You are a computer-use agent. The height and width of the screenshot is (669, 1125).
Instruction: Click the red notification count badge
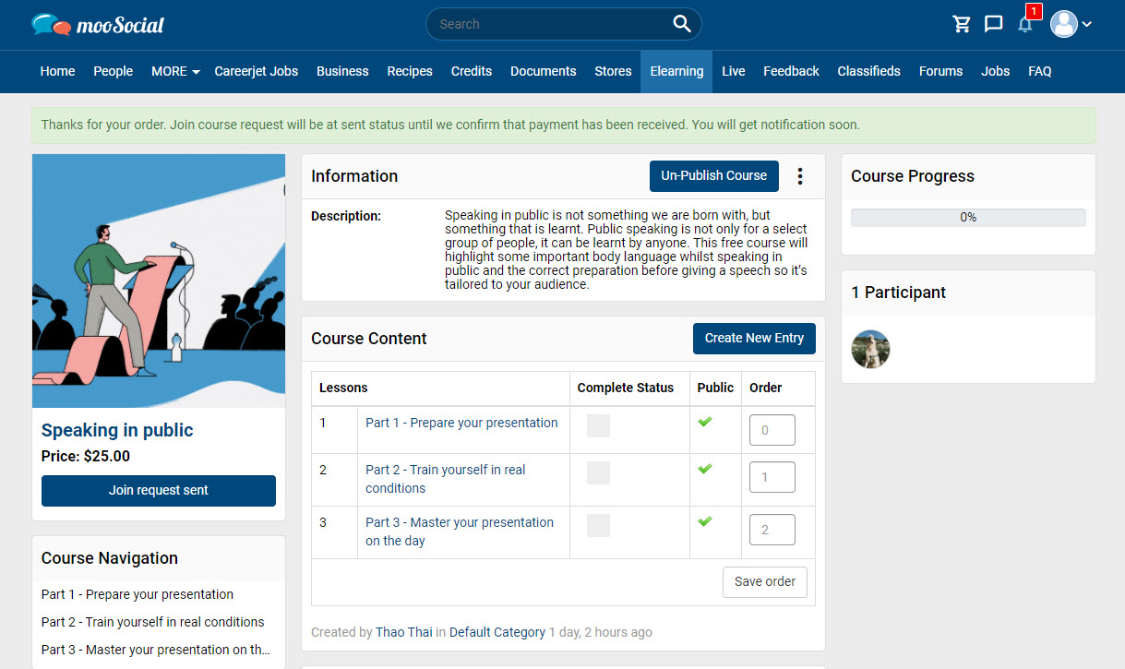pyautogui.click(x=1034, y=11)
